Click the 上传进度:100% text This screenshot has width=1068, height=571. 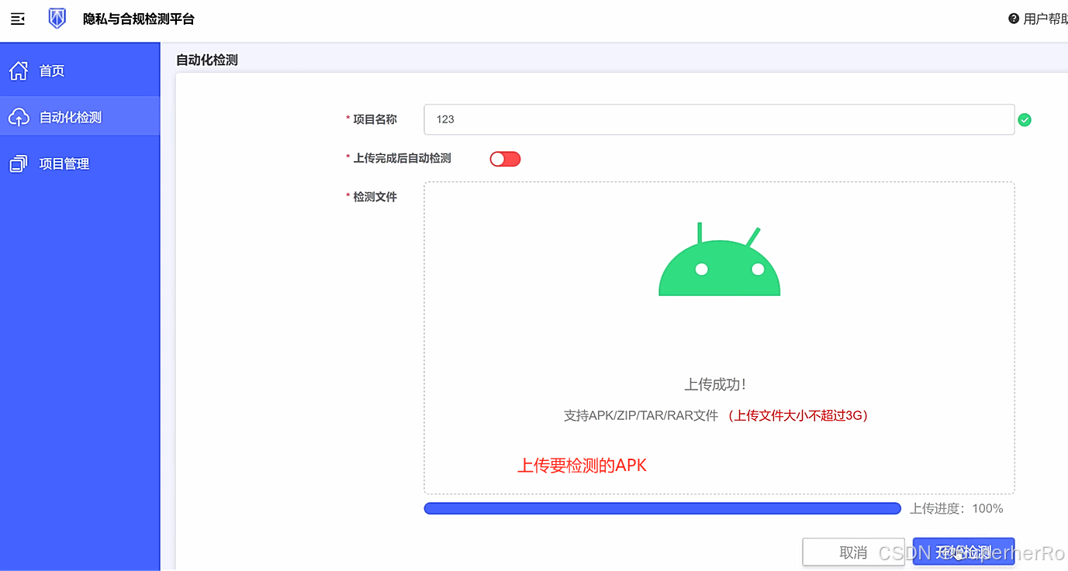pos(956,508)
